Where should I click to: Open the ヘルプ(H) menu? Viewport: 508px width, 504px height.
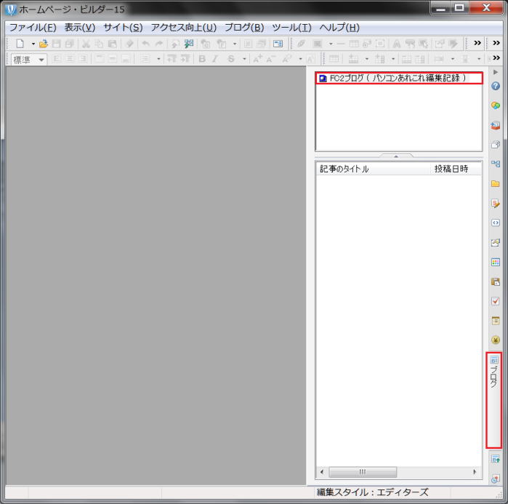[x=339, y=28]
